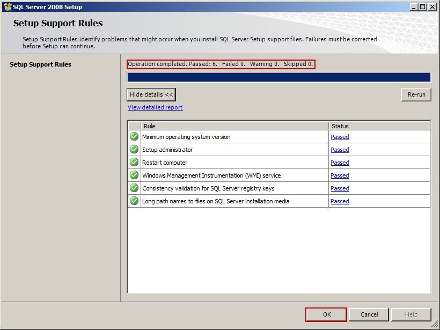
Task: Click the green check icon for Consistency validation rule
Action: (134, 188)
